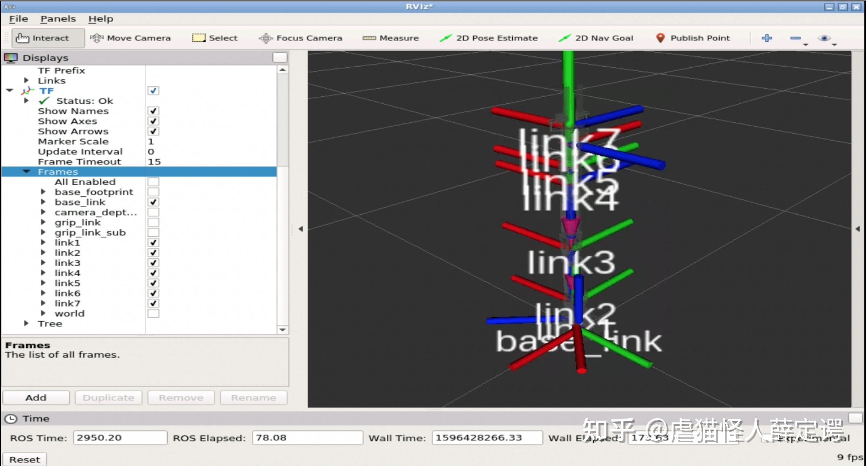The image size is (866, 466).
Task: Uncheck the Show Names checkbox
Action: [x=153, y=111]
